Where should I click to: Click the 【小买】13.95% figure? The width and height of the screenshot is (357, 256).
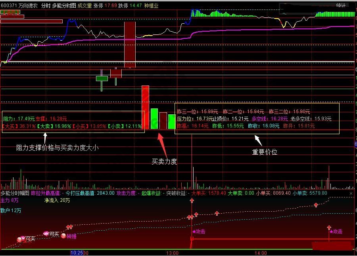tap(89, 126)
